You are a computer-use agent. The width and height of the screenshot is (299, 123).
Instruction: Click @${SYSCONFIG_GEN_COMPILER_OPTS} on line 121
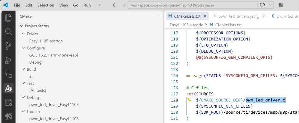pos(234,57)
